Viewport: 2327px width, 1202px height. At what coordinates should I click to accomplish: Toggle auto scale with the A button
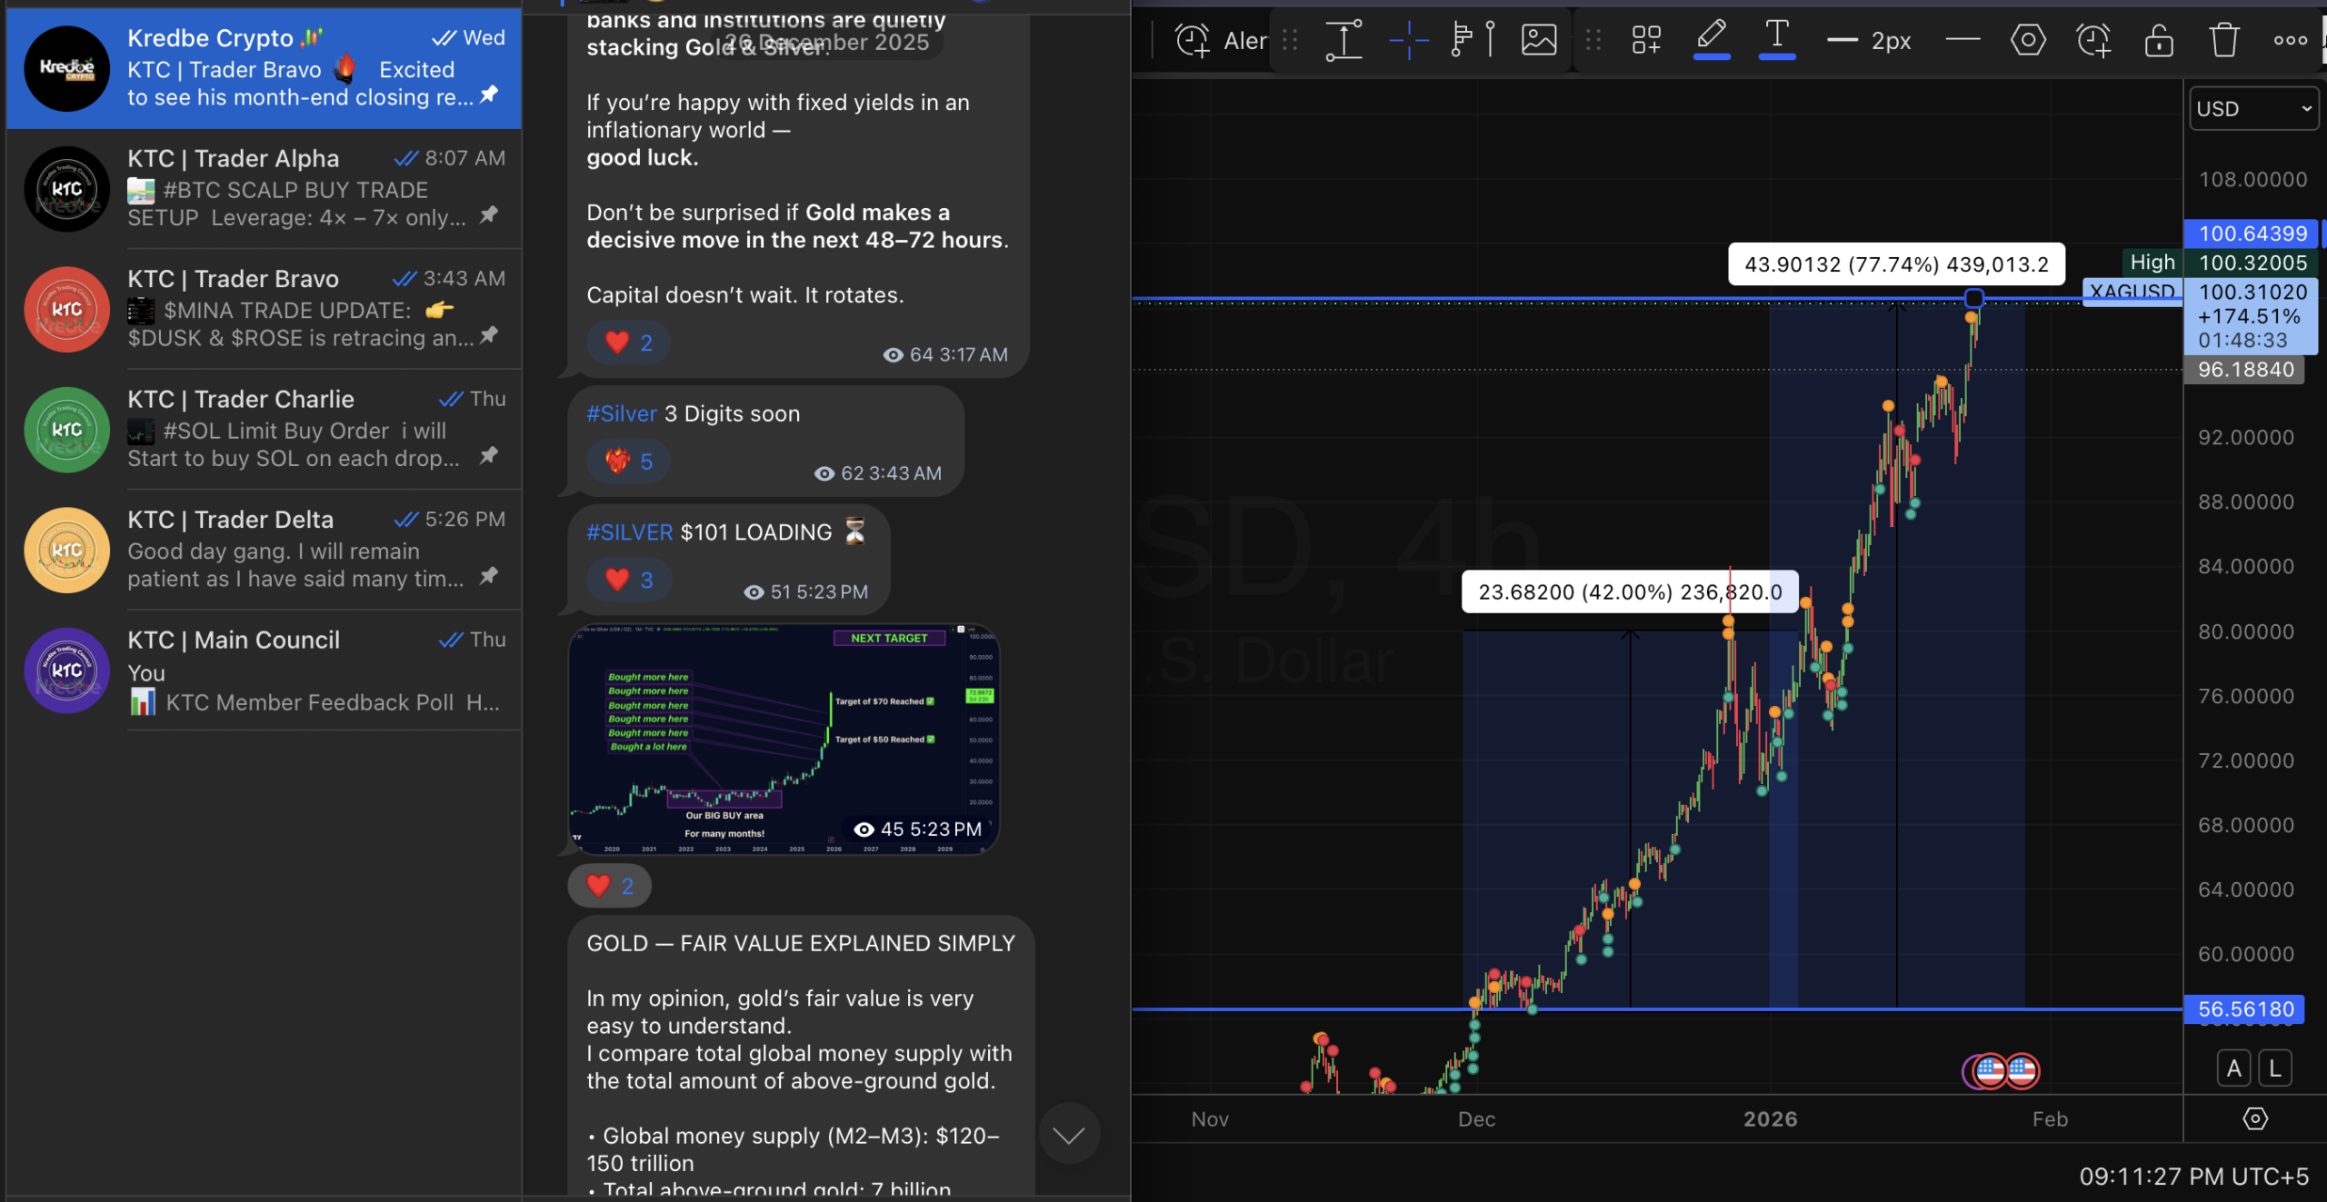2234,1068
